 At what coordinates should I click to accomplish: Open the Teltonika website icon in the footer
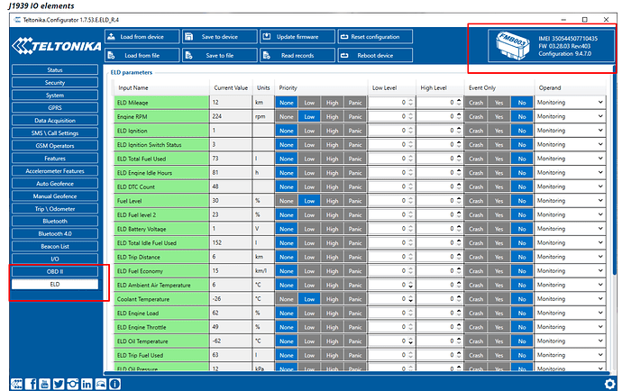(x=16, y=384)
